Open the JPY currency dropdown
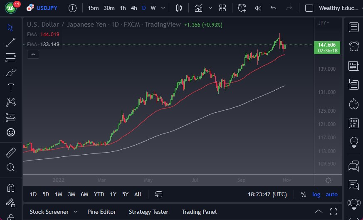This screenshot has width=363, height=220. coord(324,23)
